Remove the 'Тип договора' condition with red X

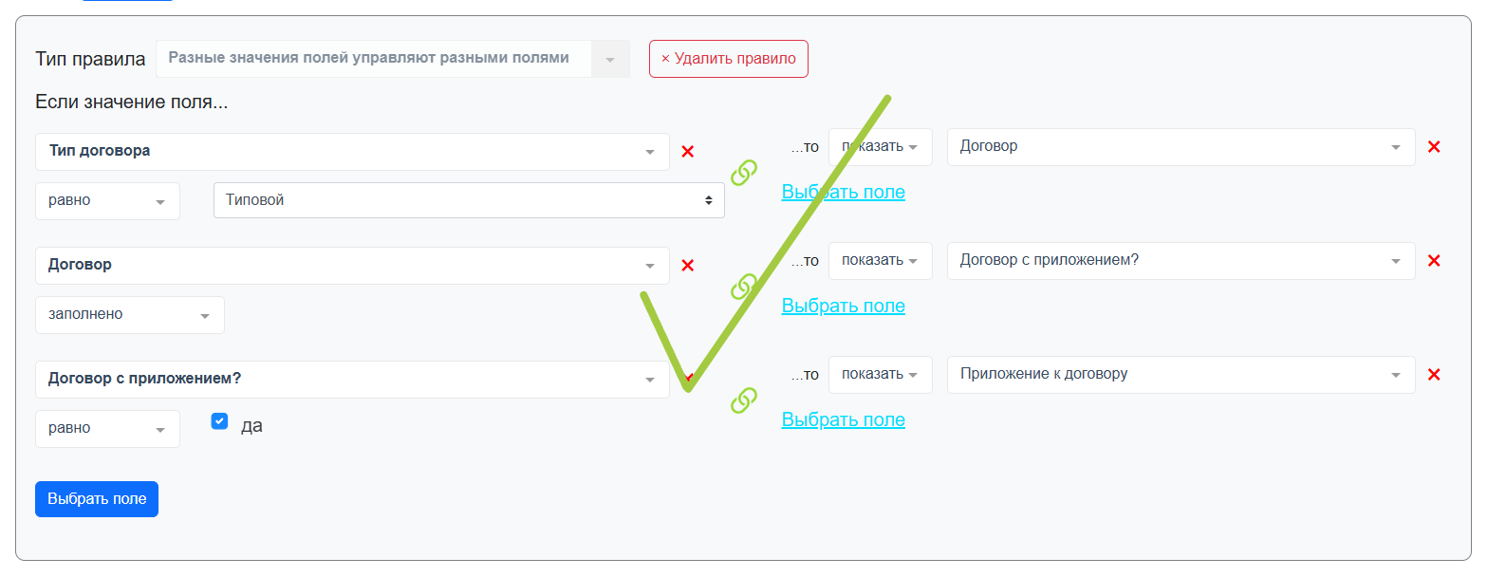(688, 152)
